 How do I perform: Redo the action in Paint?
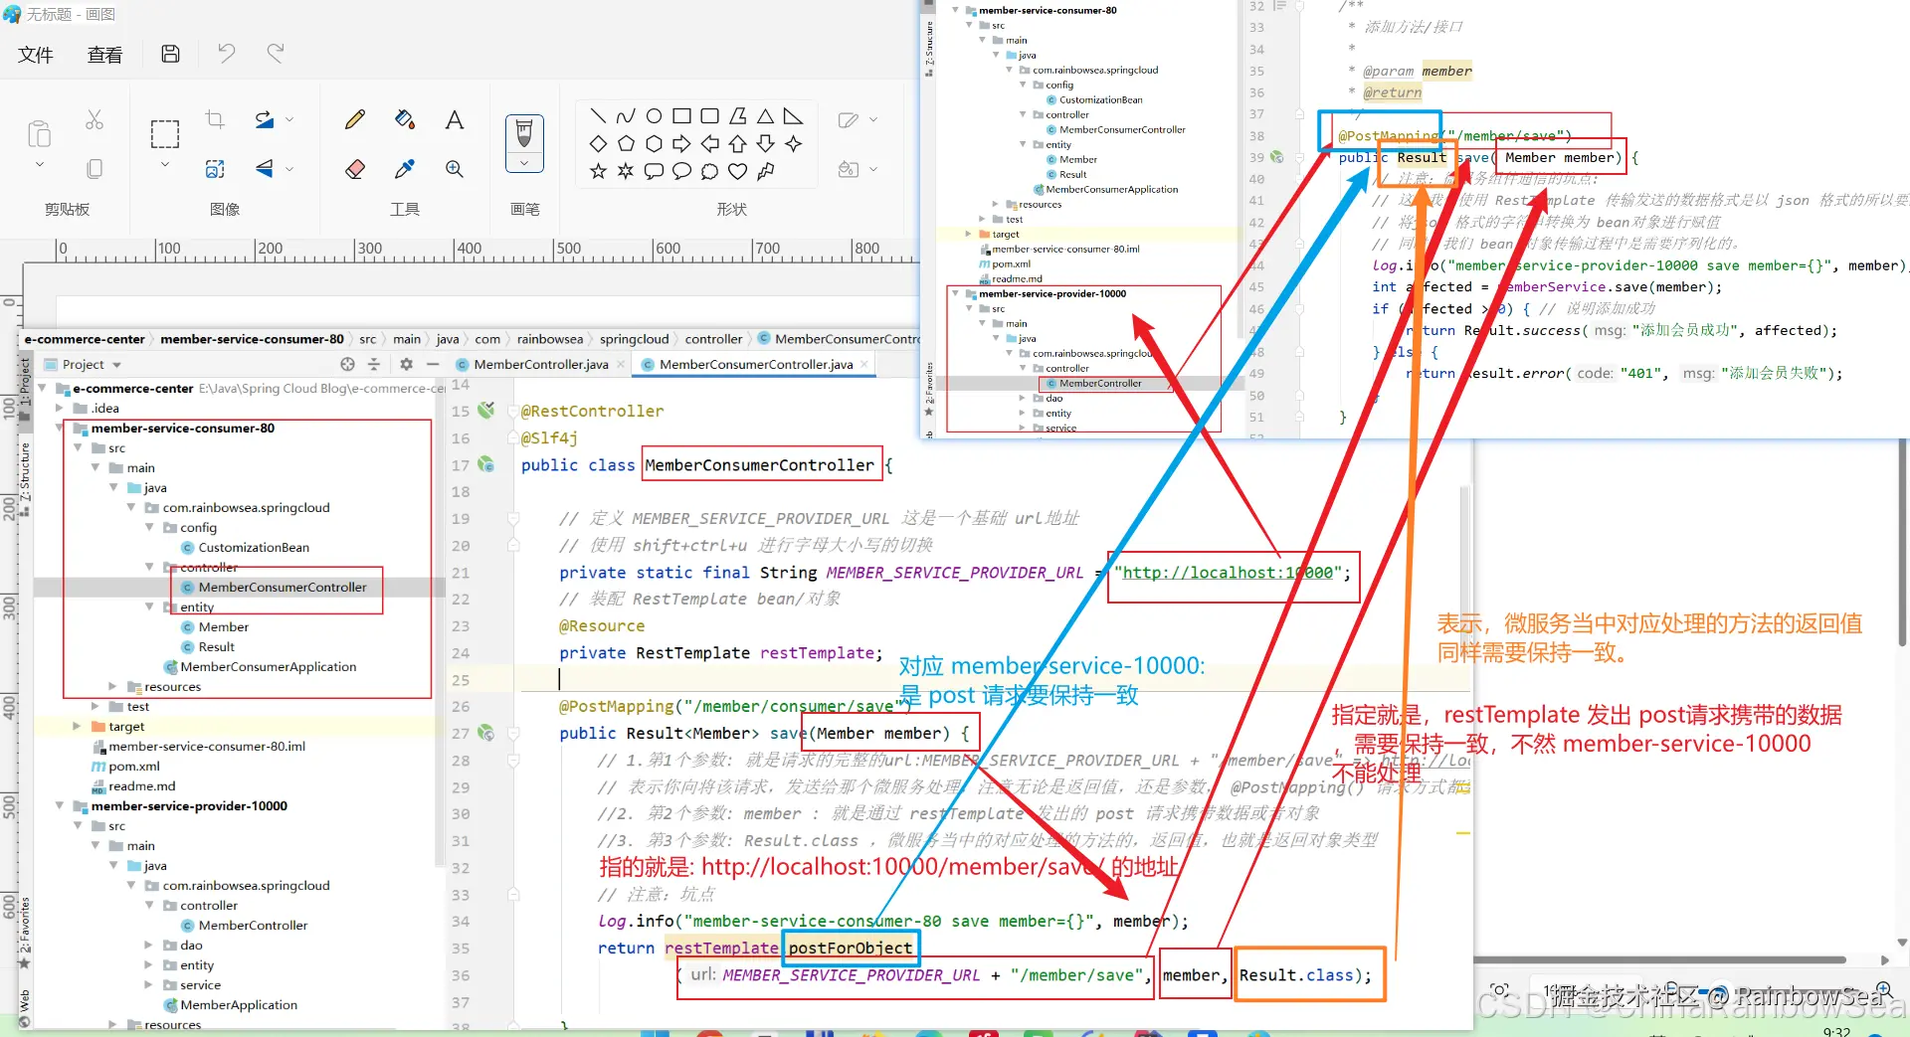click(x=276, y=53)
